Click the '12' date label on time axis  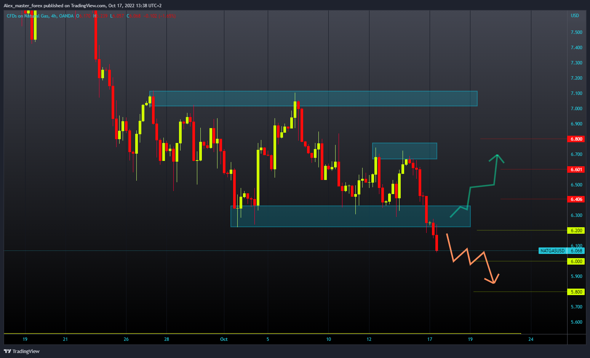click(369, 339)
